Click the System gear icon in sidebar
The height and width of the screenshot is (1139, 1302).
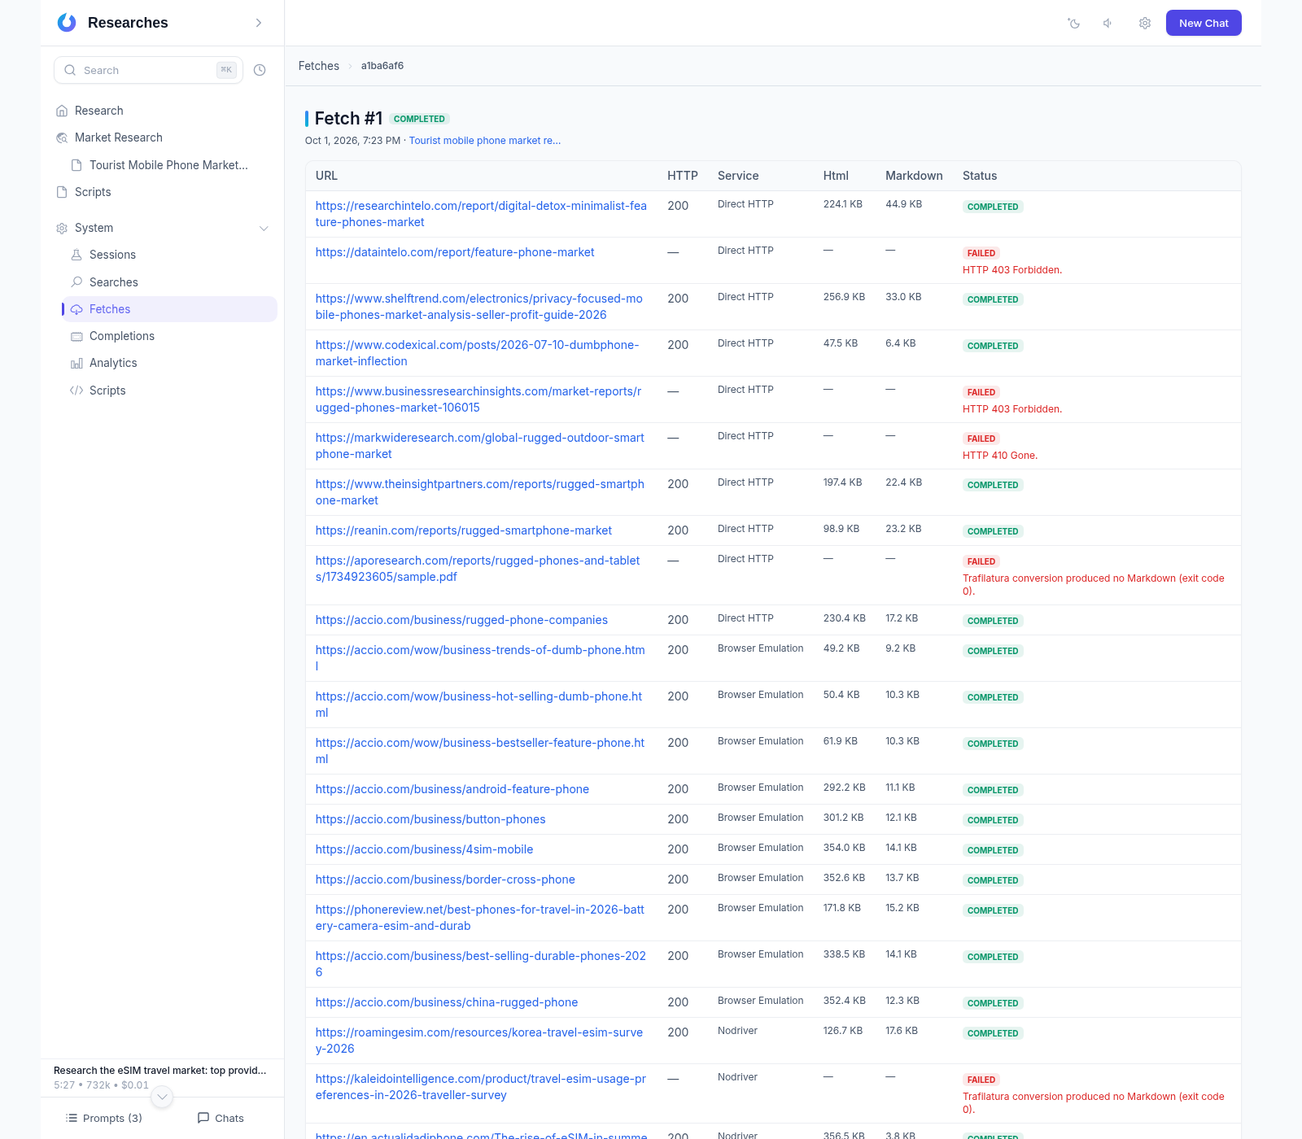(x=62, y=228)
